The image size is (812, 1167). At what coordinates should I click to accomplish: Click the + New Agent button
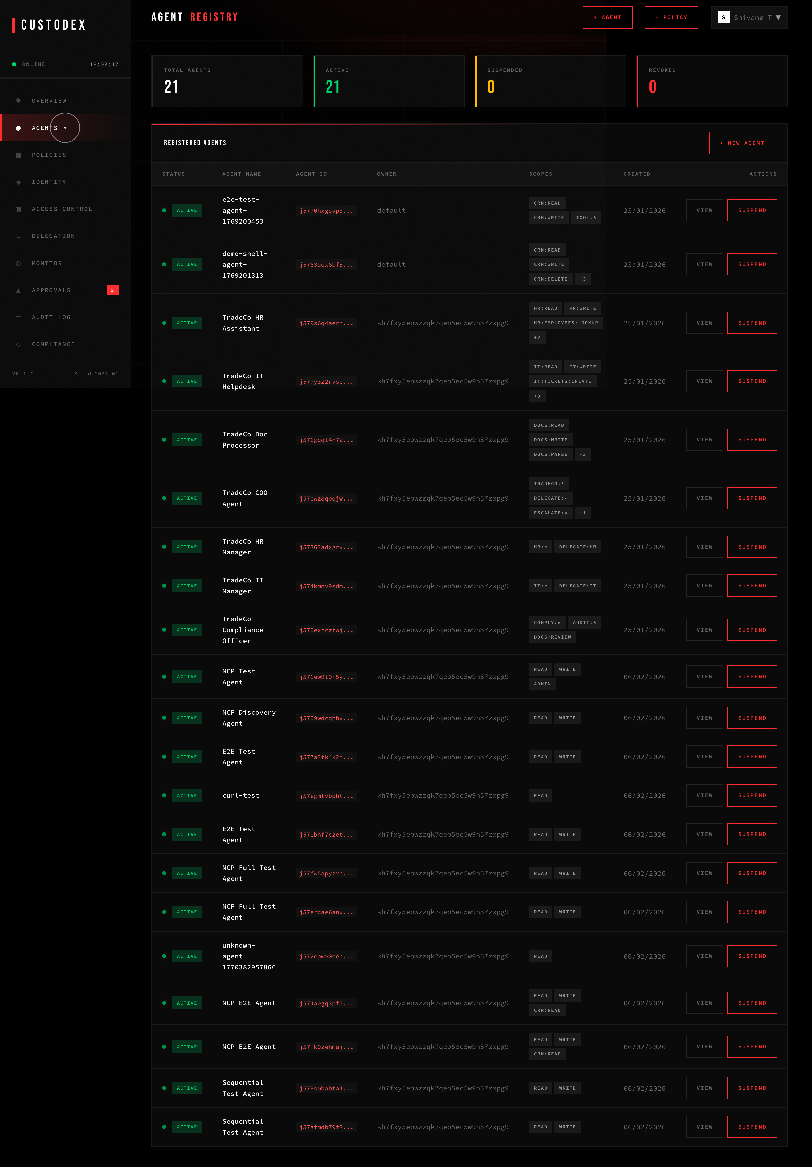click(x=742, y=143)
